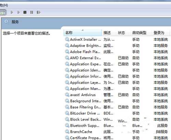The image size is (171, 140).
Task: Click the gear icon of Adobe Flash Player
Action: (x=67, y=52)
